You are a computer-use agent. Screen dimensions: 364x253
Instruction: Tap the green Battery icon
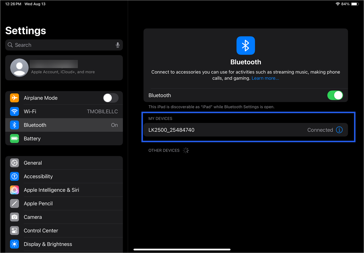pos(14,139)
